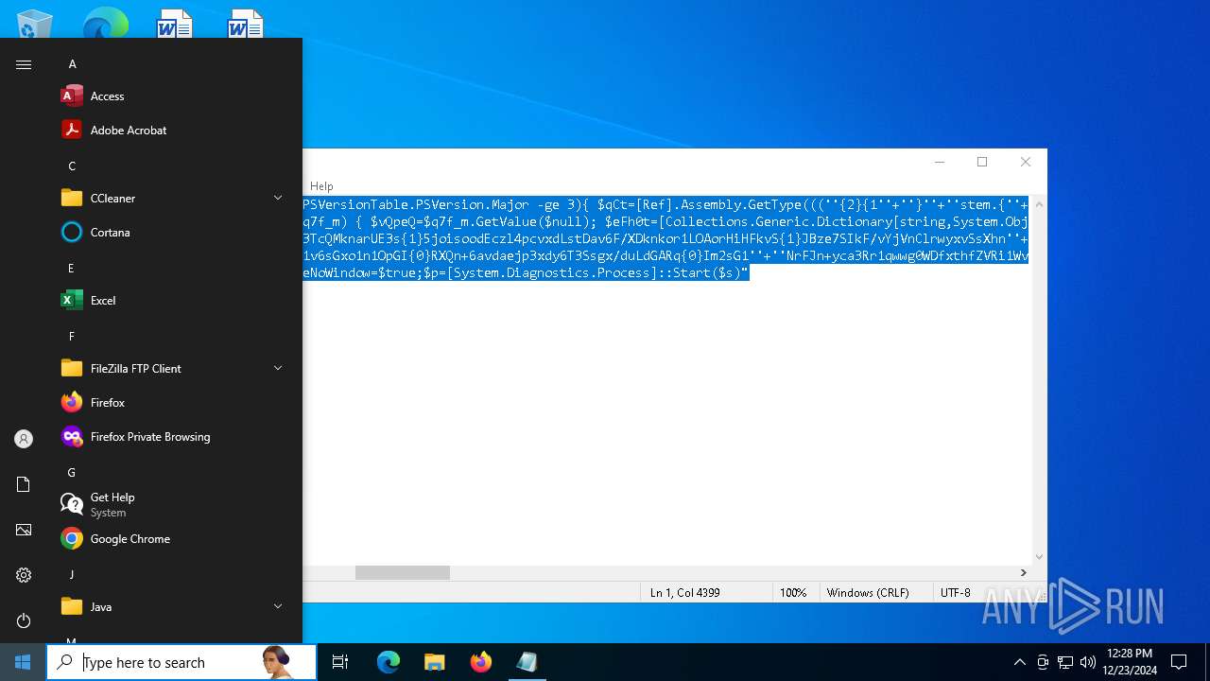Open the Get Help app
Screen dimensions: 1210x681
coord(174,505)
